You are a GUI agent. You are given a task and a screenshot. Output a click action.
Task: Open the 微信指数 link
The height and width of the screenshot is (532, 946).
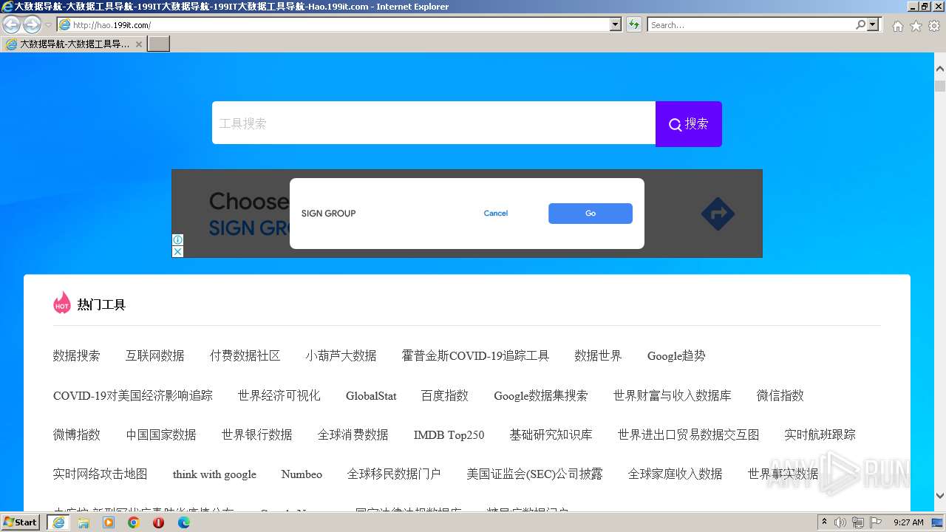pos(780,395)
